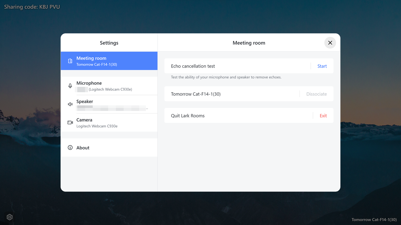
Task: Select the highlighted Meeting room label
Action: point(91,58)
